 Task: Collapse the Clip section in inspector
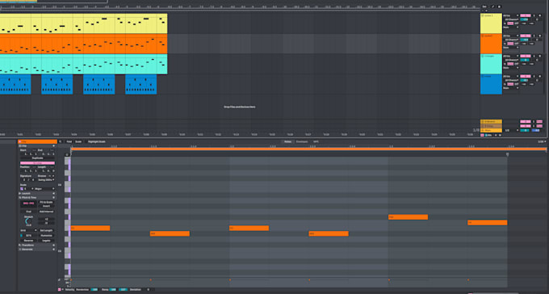click(53, 145)
